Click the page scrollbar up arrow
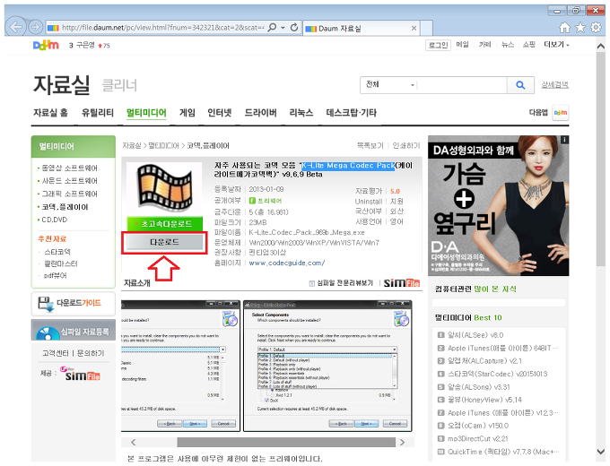This screenshot has width=610, height=466. (x=601, y=46)
